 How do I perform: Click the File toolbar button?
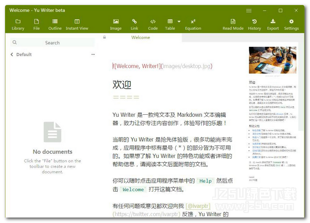pyautogui.click(x=36, y=24)
